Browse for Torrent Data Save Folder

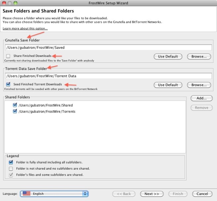pyautogui.click(x=199, y=85)
